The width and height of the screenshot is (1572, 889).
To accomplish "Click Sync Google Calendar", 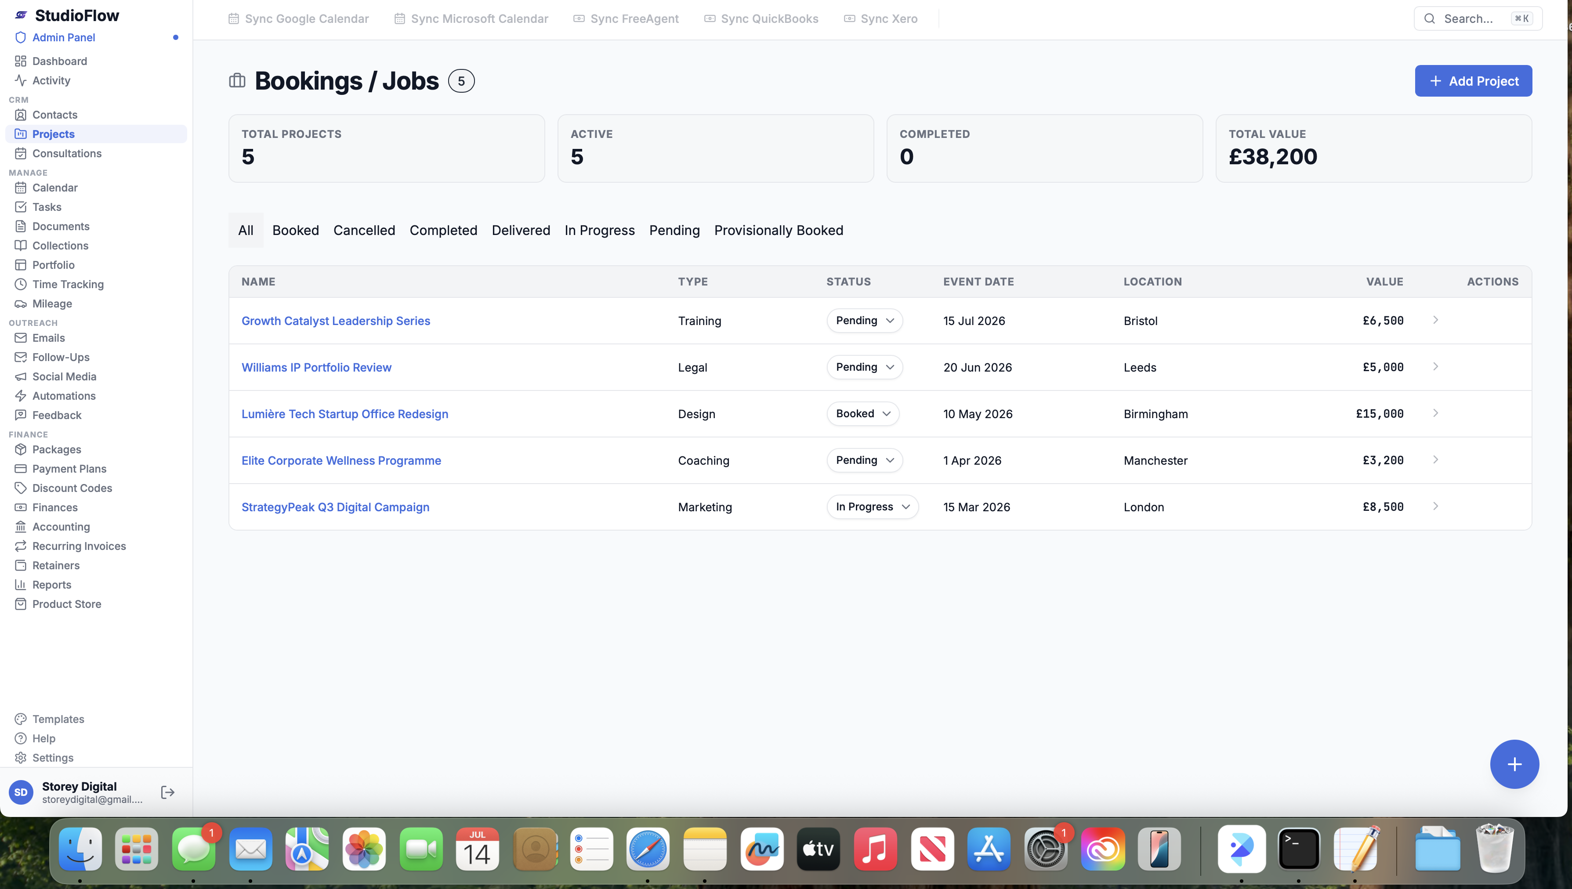I will (299, 19).
